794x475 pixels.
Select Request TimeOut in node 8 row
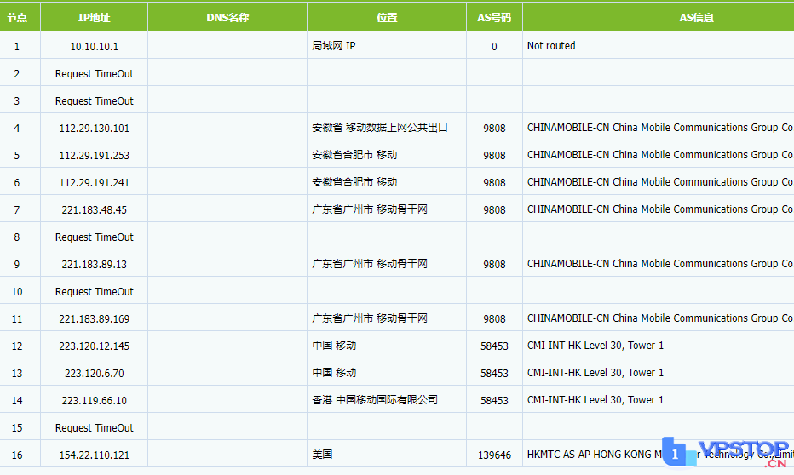[95, 237]
